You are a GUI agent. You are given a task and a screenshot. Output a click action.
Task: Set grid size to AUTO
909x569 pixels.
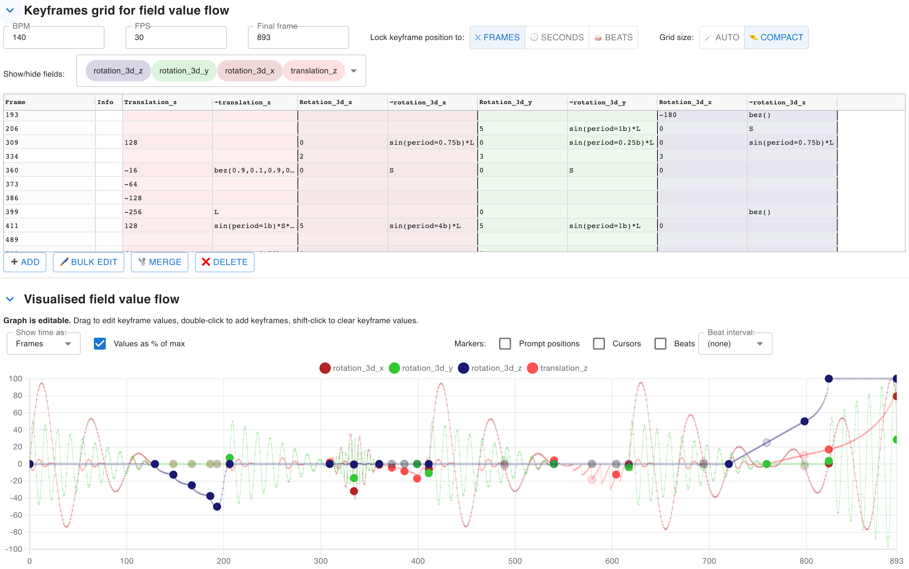[x=722, y=37]
